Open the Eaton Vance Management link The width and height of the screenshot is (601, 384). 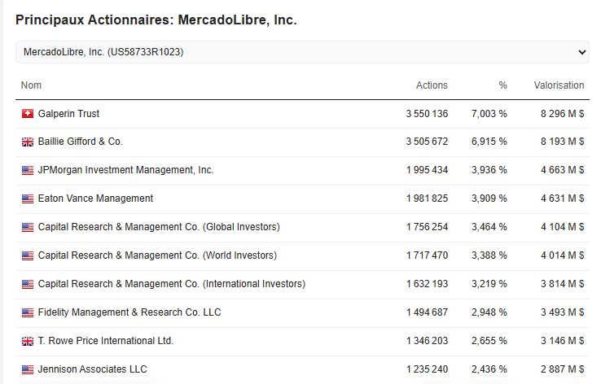pyautogui.click(x=95, y=199)
